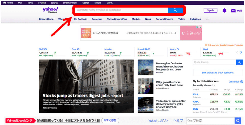Viewport: 245px width, 125px height.
Task: Click the Home house icon in top bar
Action: tap(5, 3)
